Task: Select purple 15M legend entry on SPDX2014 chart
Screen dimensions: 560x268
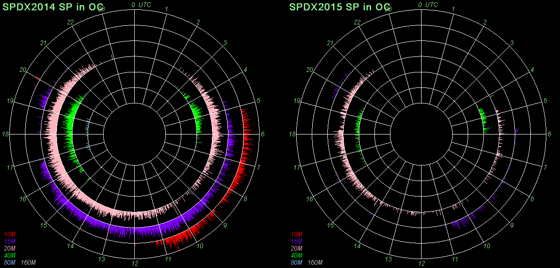Action: [10, 241]
